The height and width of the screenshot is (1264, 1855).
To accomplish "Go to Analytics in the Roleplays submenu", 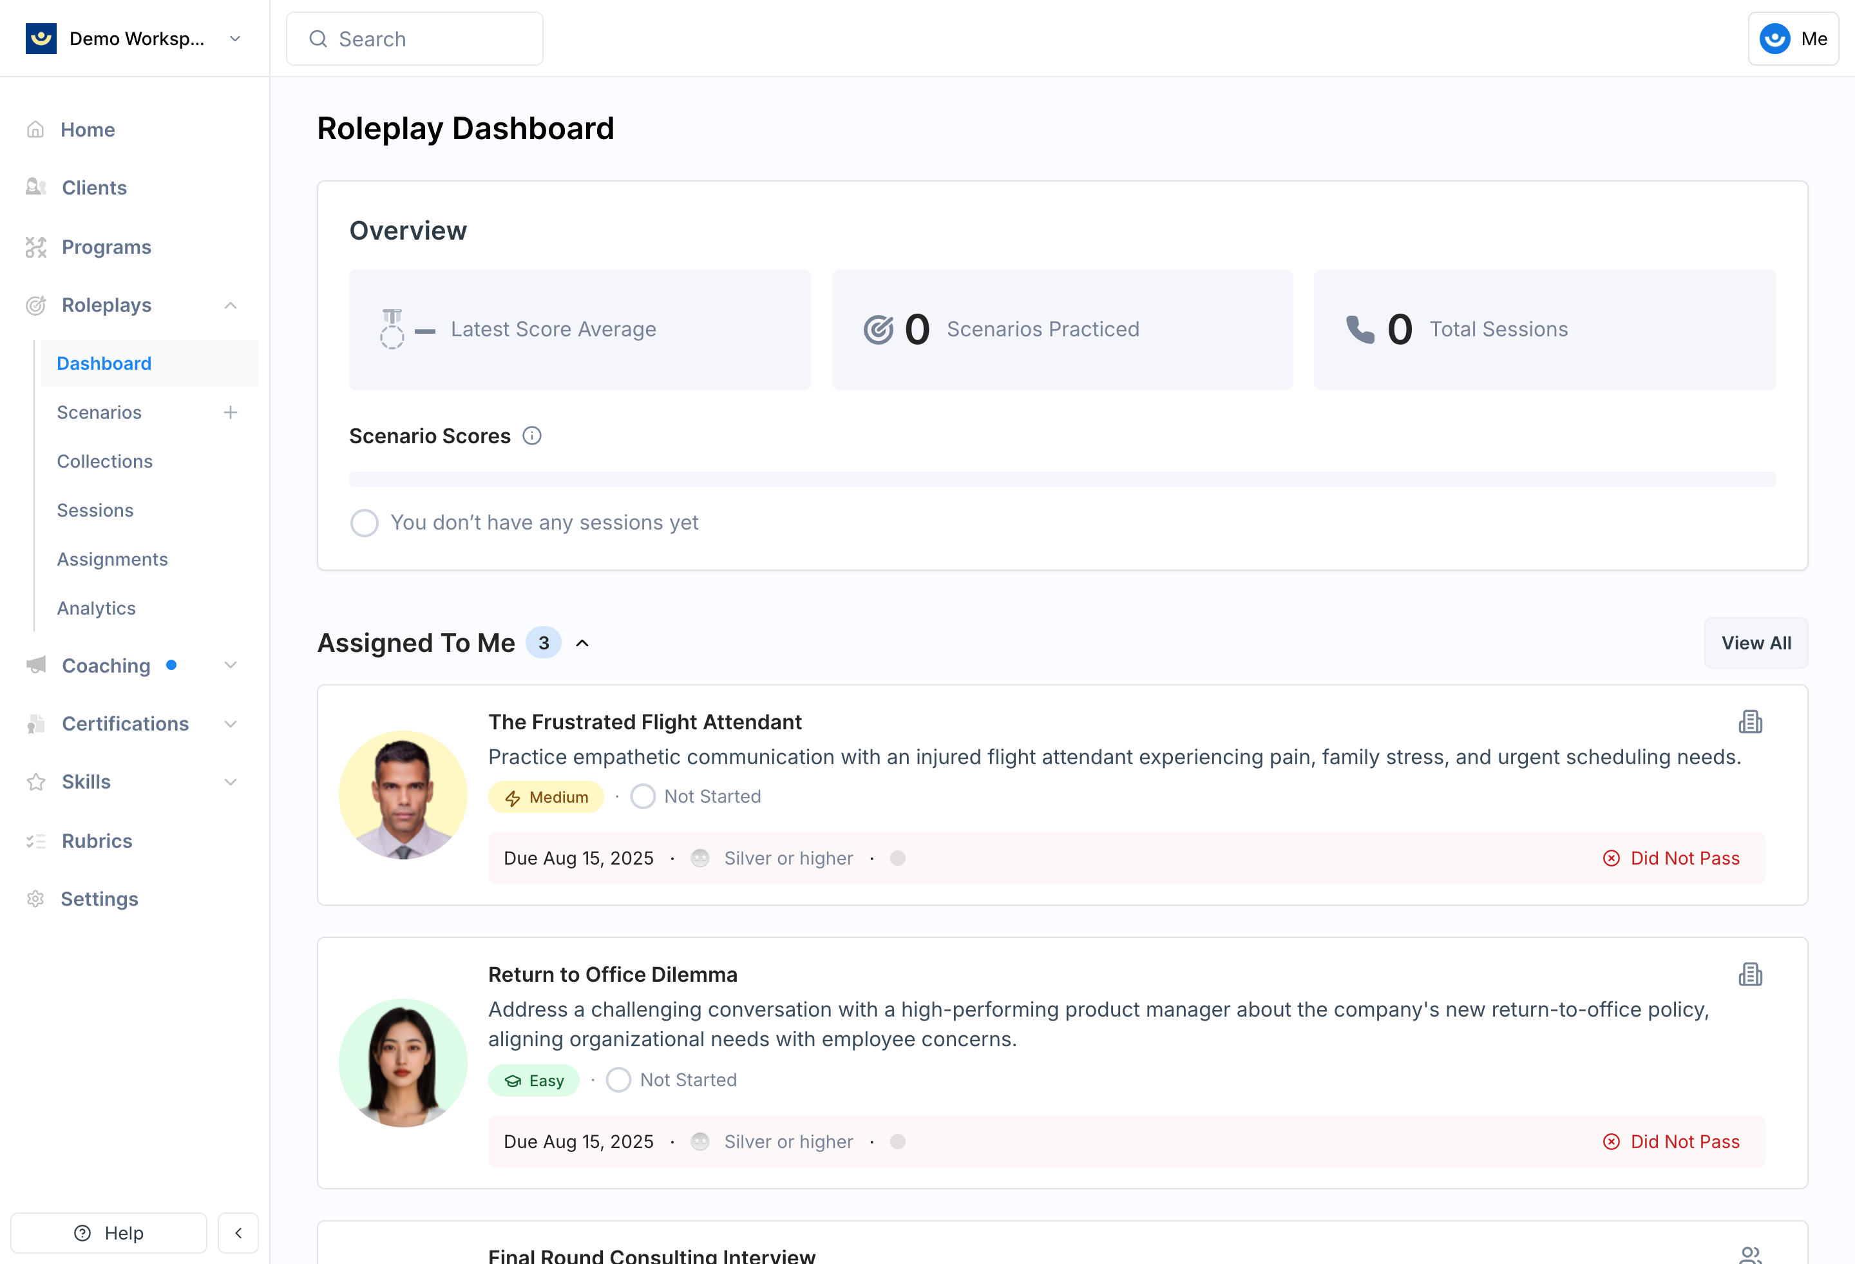I will (96, 608).
